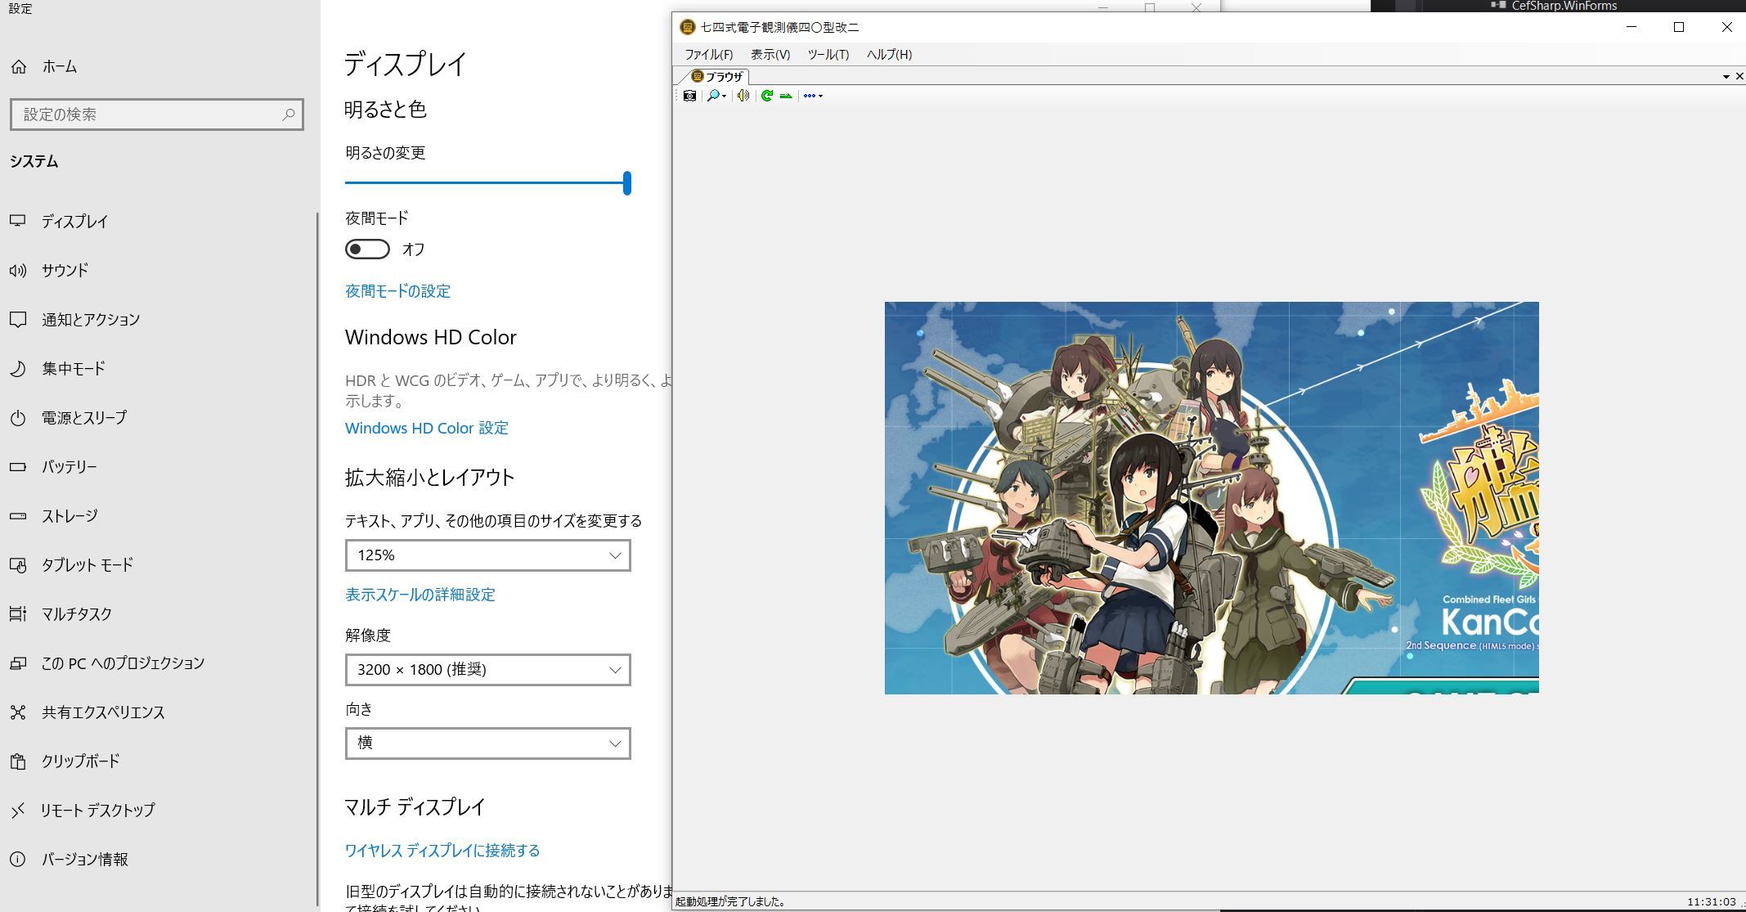Viewport: 1746px width, 912px height.
Task: Click the brightness slider handle
Action: click(x=627, y=183)
